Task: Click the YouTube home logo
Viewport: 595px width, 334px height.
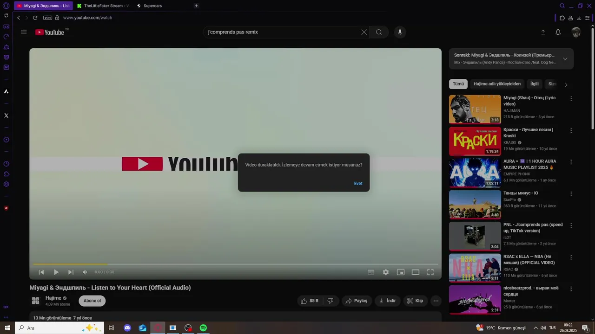Action: pyautogui.click(x=50, y=32)
